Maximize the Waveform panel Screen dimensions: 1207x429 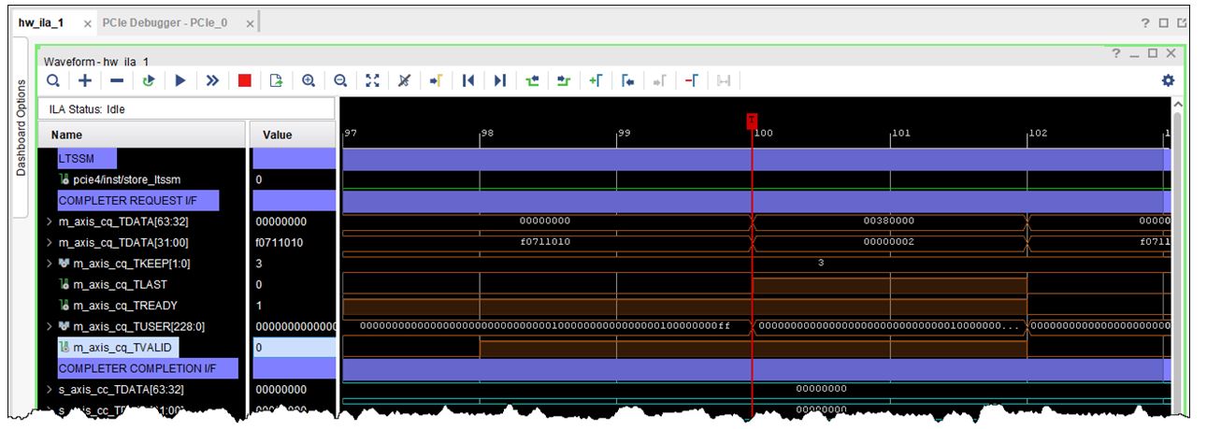click(x=1153, y=53)
